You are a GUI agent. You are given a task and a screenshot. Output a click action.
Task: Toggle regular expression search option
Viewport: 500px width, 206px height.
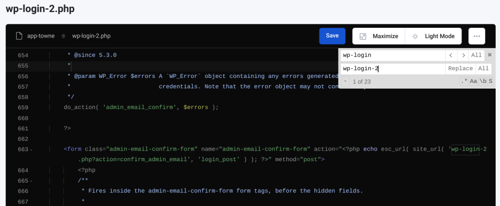pos(464,81)
